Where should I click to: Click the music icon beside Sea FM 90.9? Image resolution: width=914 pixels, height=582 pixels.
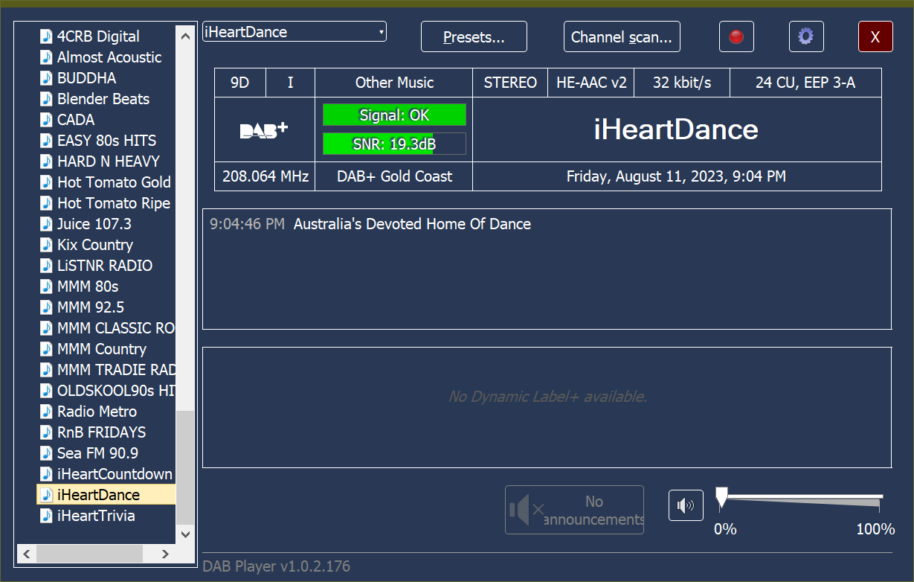(47, 453)
